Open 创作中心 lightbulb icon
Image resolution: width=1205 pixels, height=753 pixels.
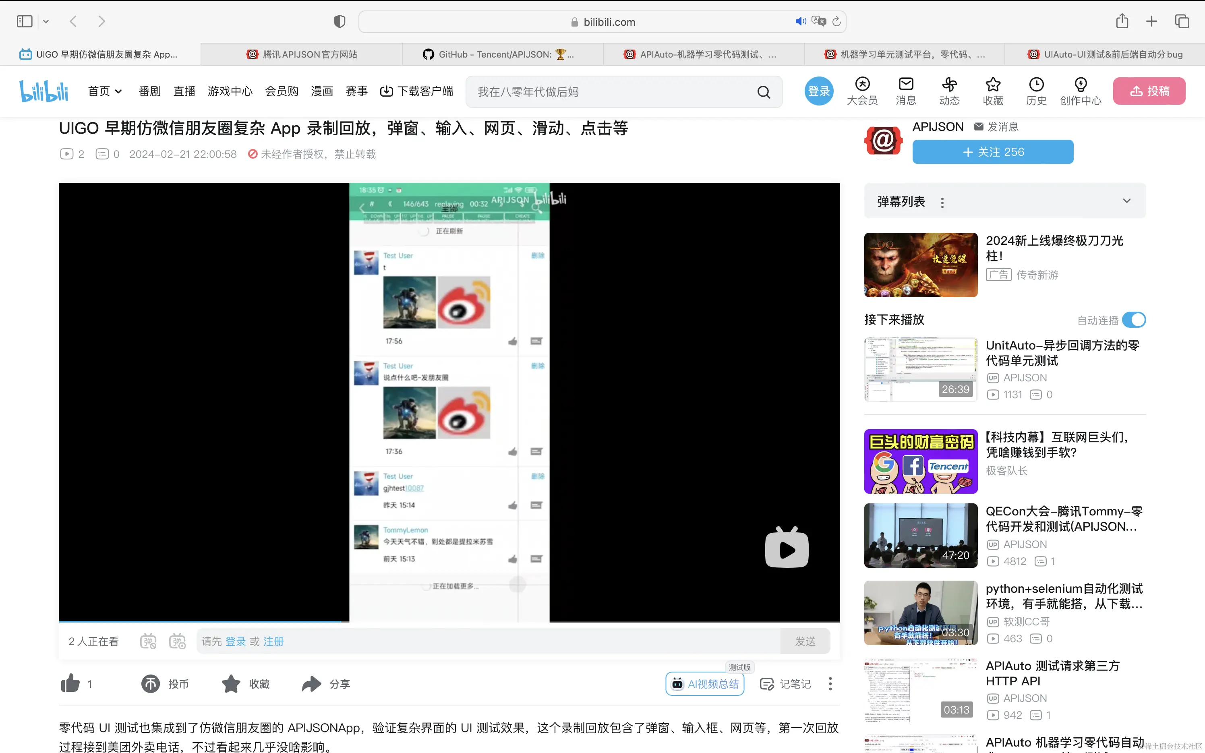point(1080,85)
